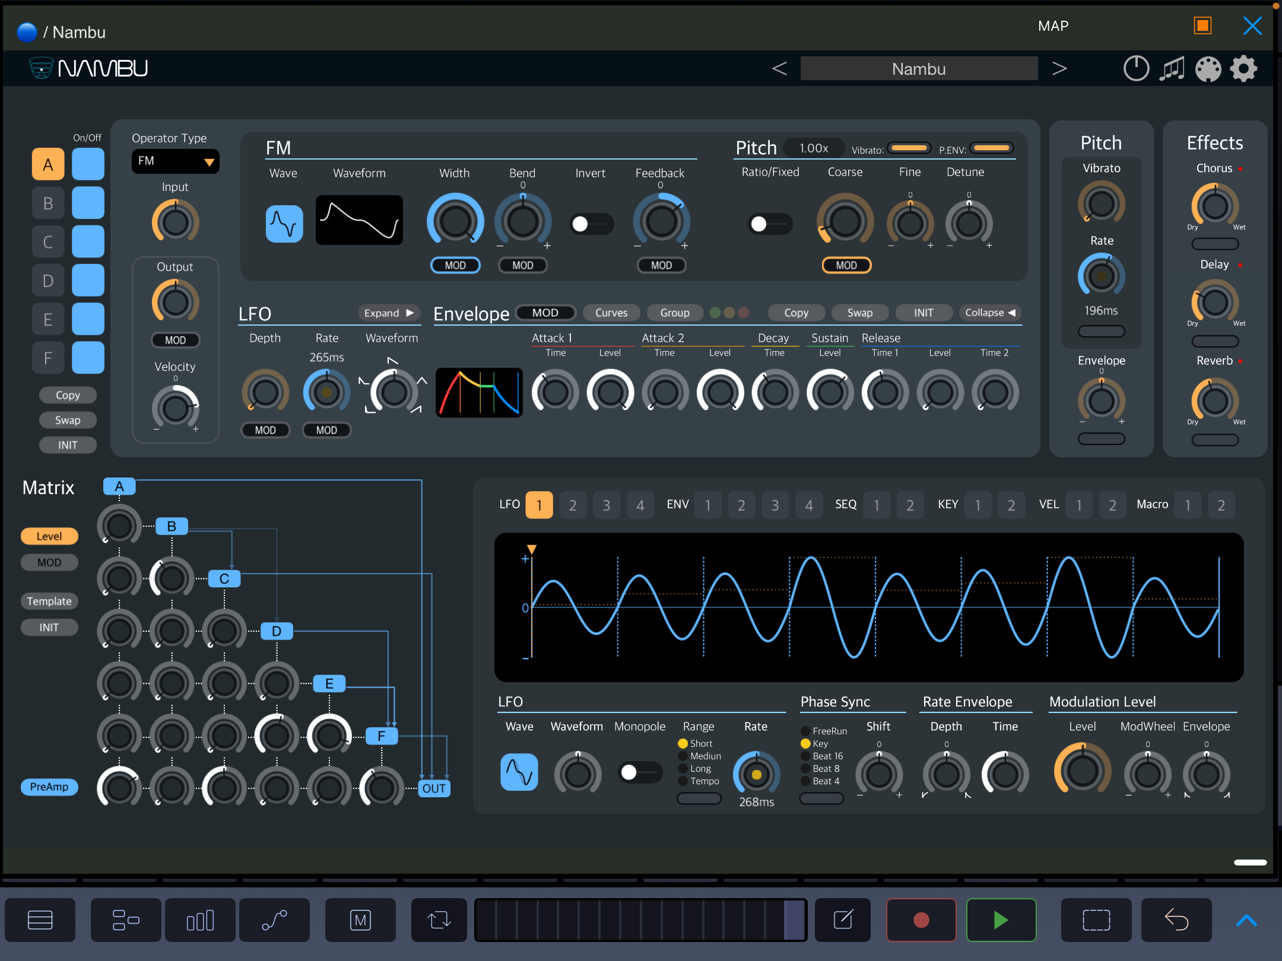Open the music notes icon in header
The width and height of the screenshot is (1282, 961).
tap(1172, 69)
